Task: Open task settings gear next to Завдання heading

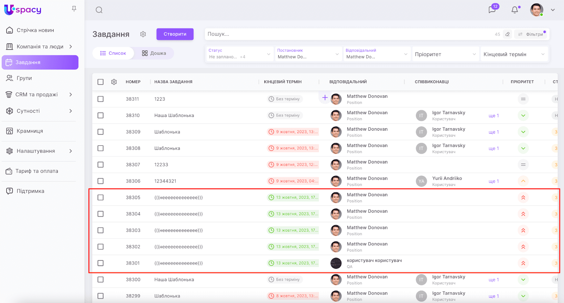Action: (143, 34)
